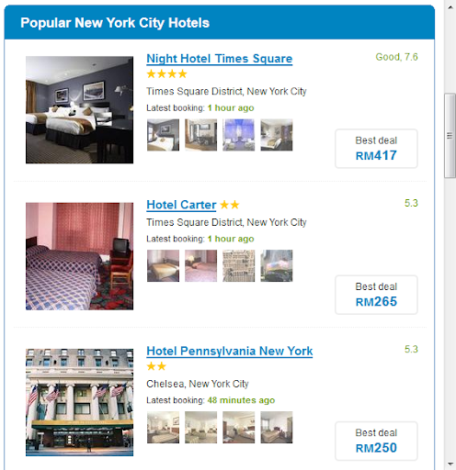View Night Hotel's first small thumbnail

[x=163, y=135]
